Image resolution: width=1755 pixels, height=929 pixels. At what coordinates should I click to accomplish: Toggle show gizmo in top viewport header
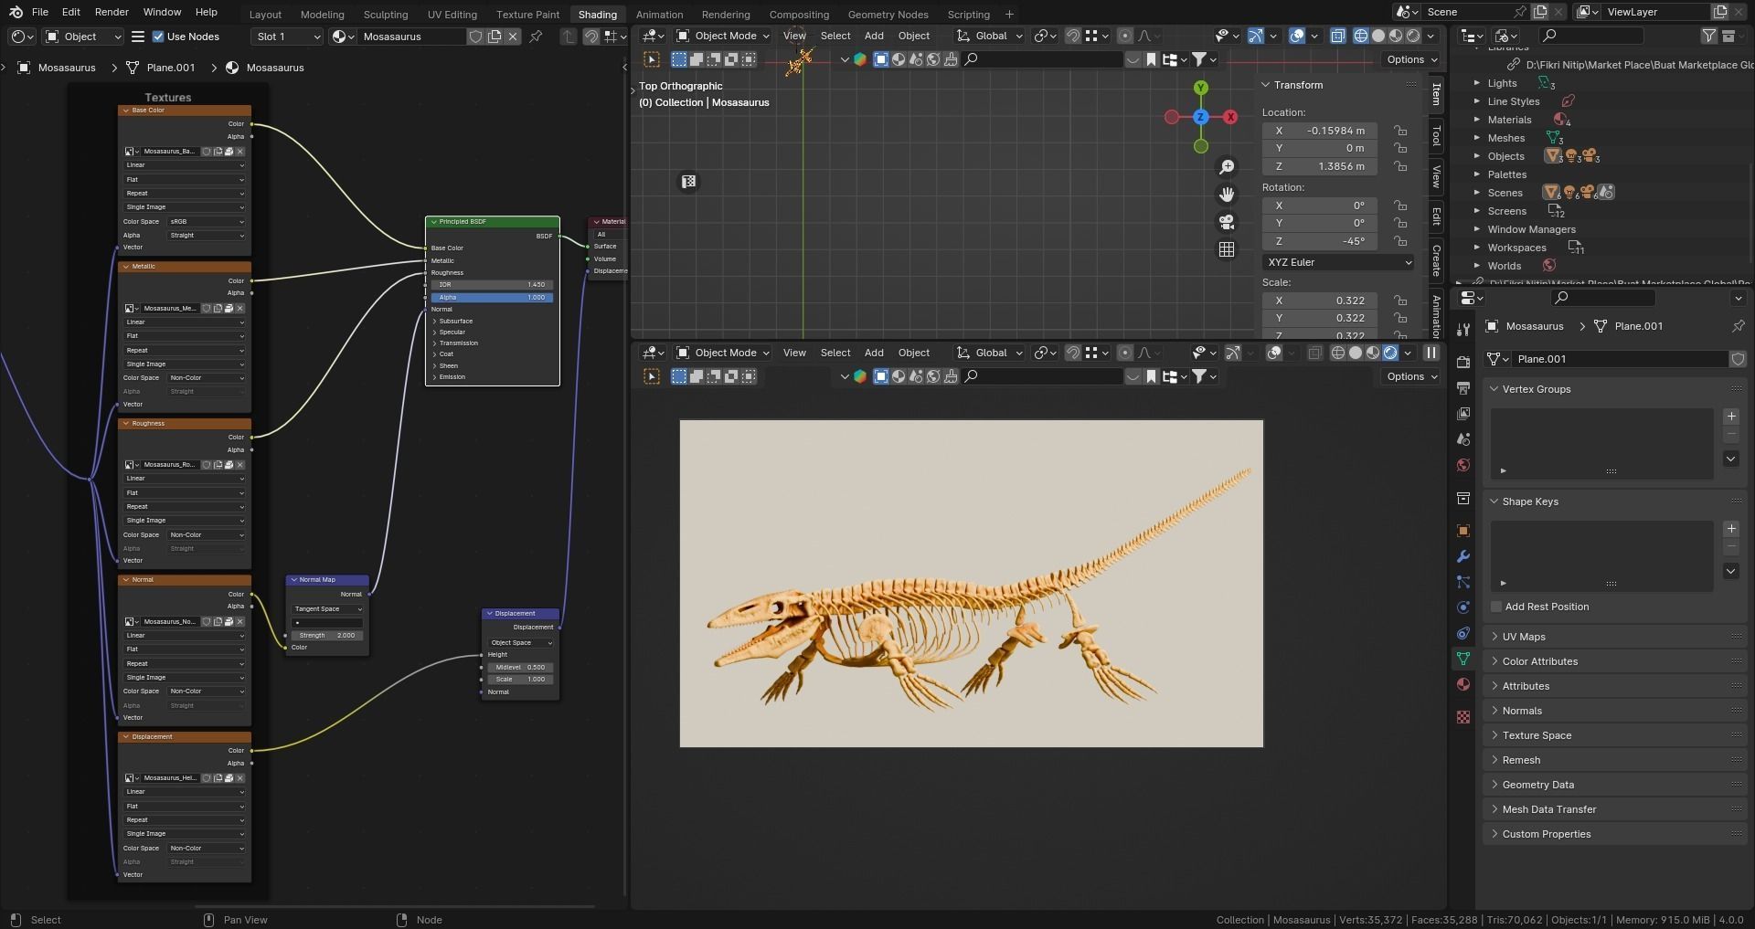(x=1256, y=36)
